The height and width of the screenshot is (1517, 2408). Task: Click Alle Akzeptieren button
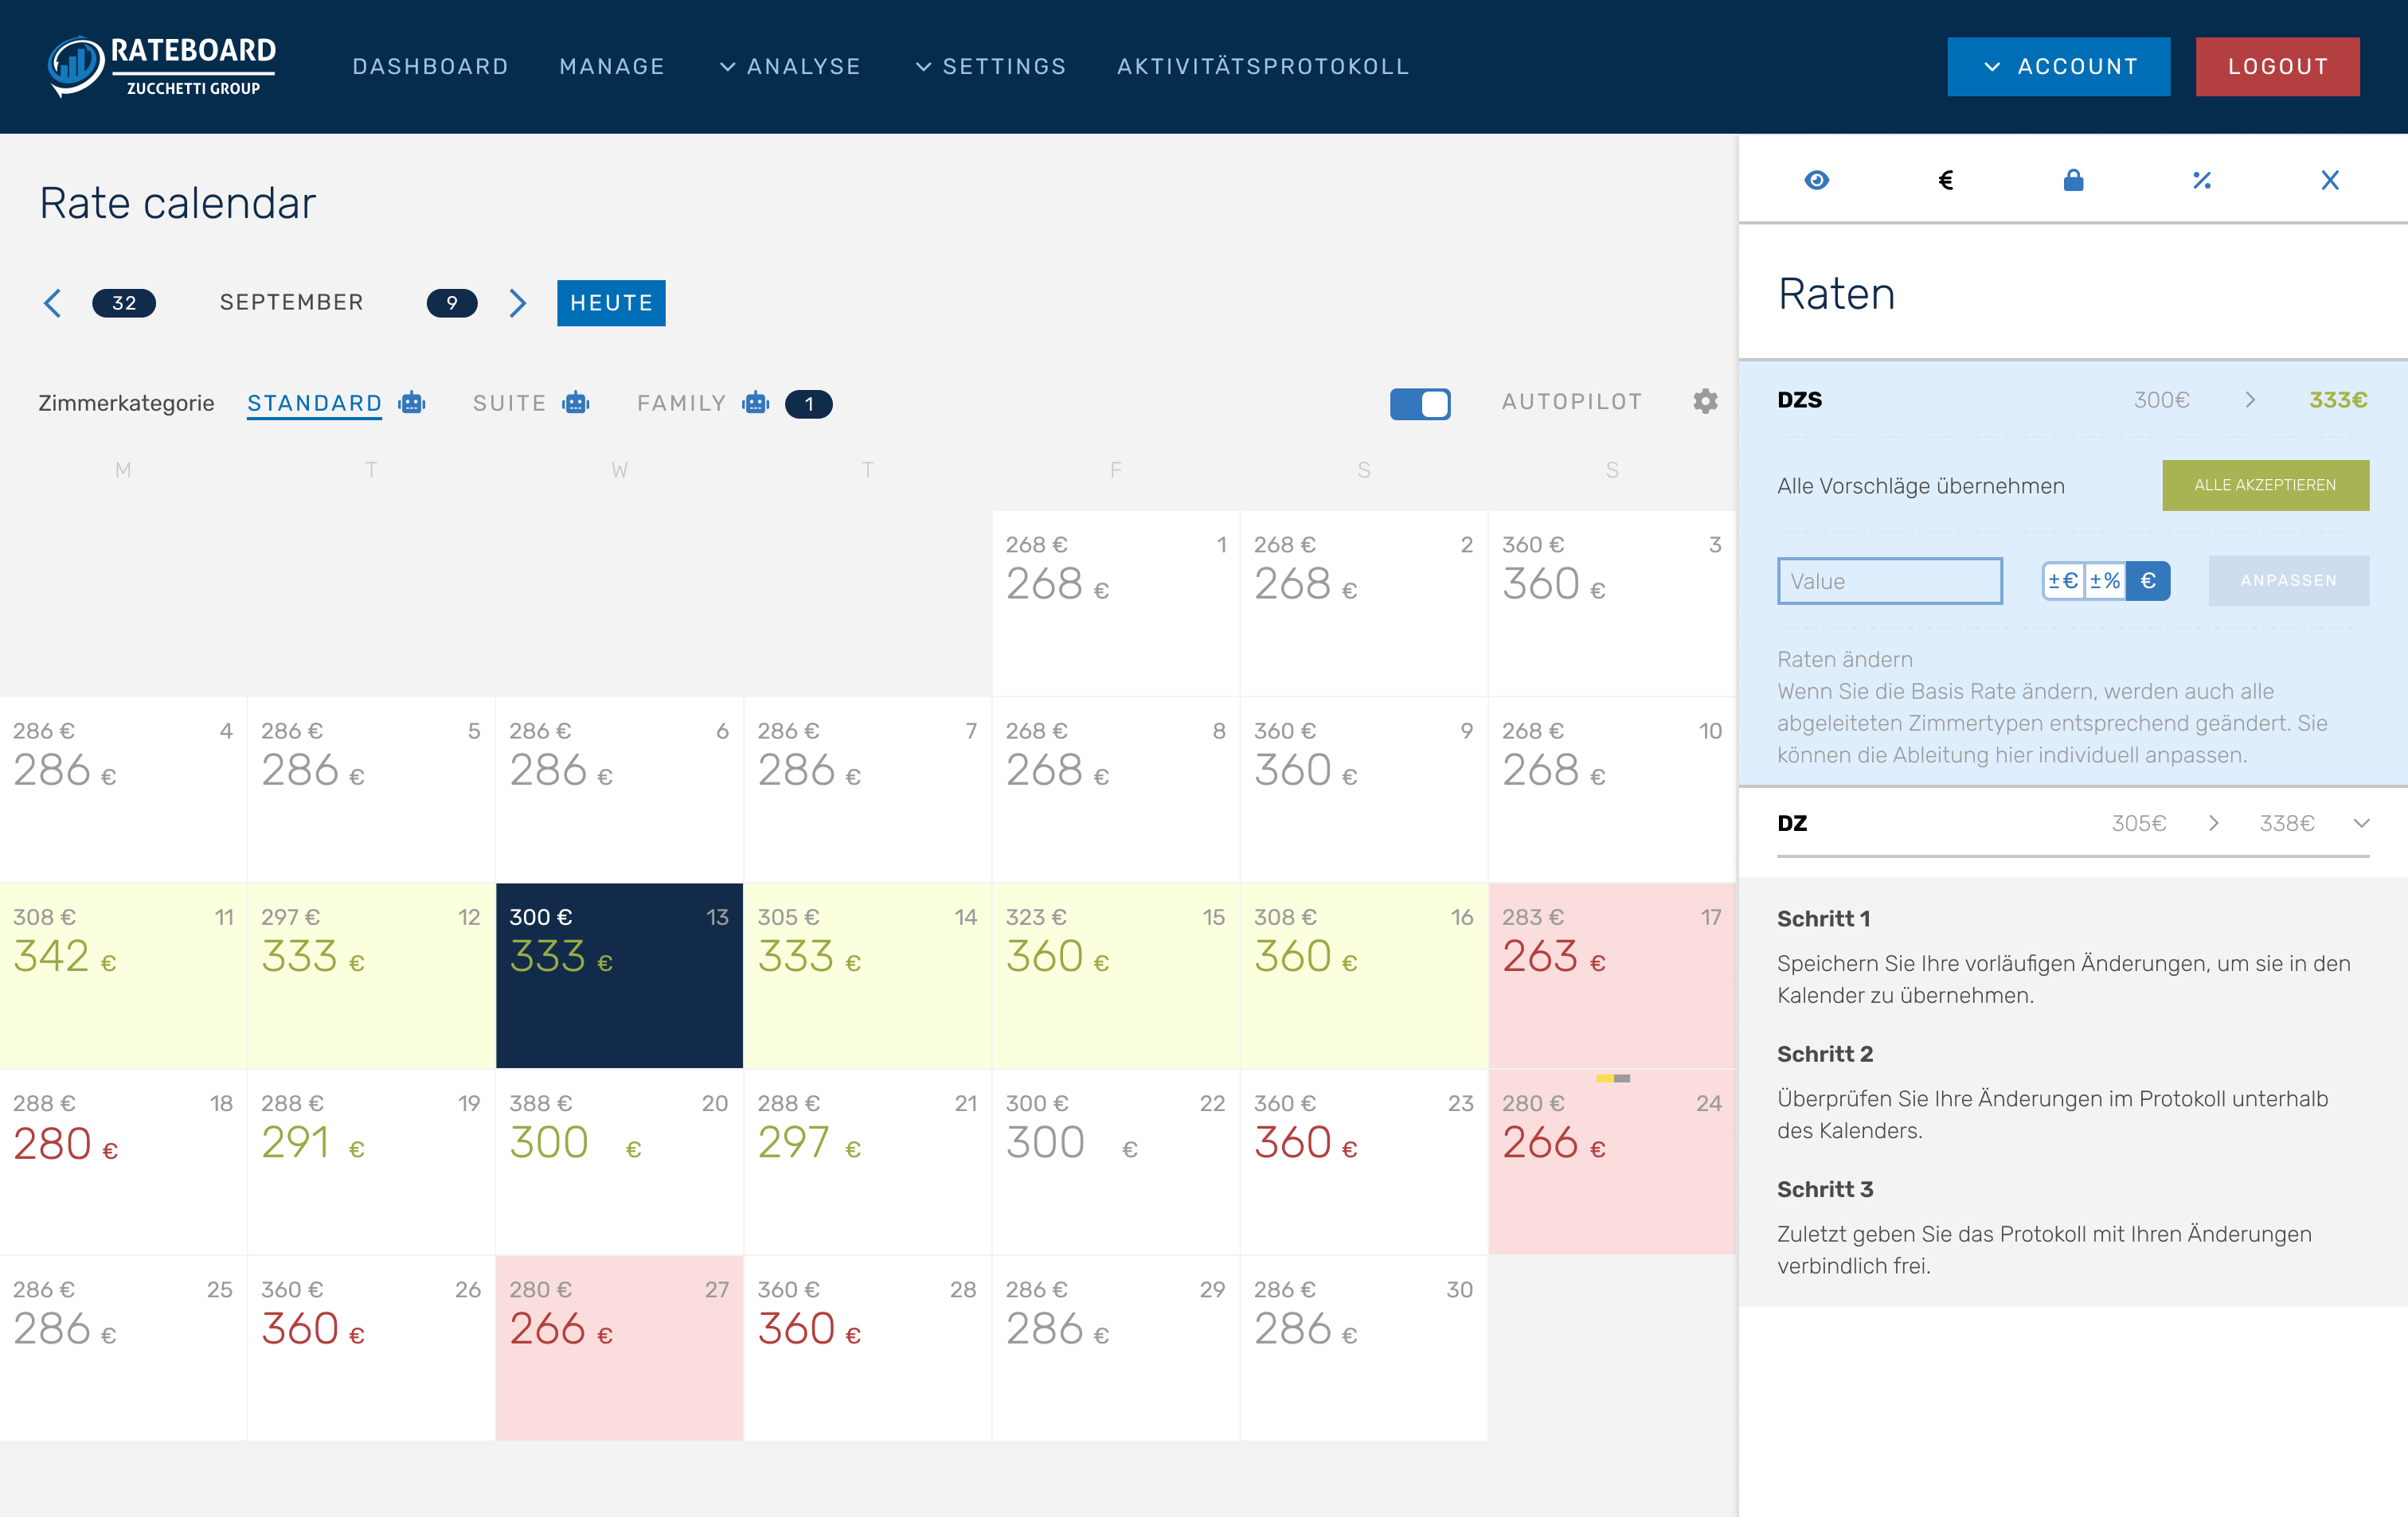coord(2264,485)
